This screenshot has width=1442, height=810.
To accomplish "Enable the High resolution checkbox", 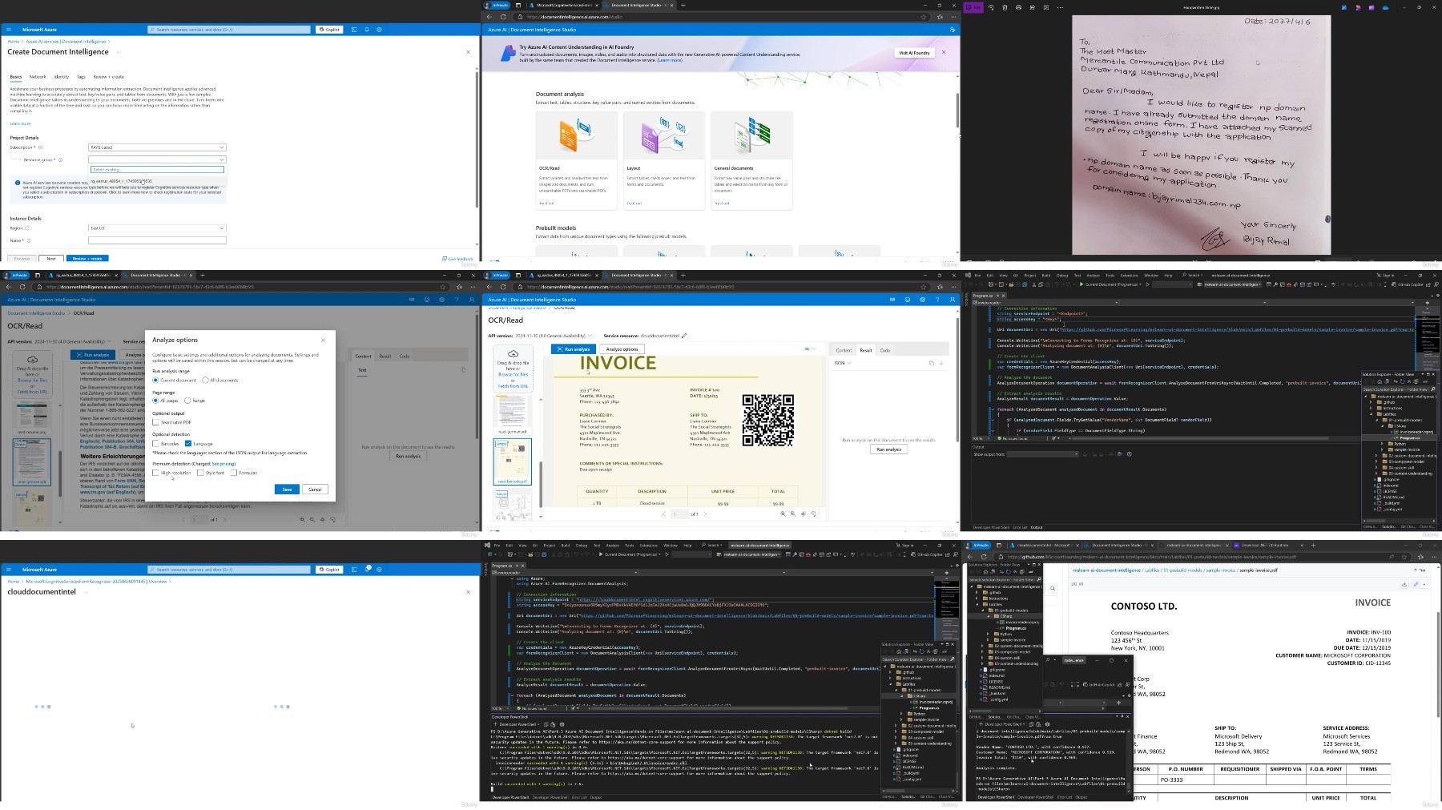I will tap(155, 473).
